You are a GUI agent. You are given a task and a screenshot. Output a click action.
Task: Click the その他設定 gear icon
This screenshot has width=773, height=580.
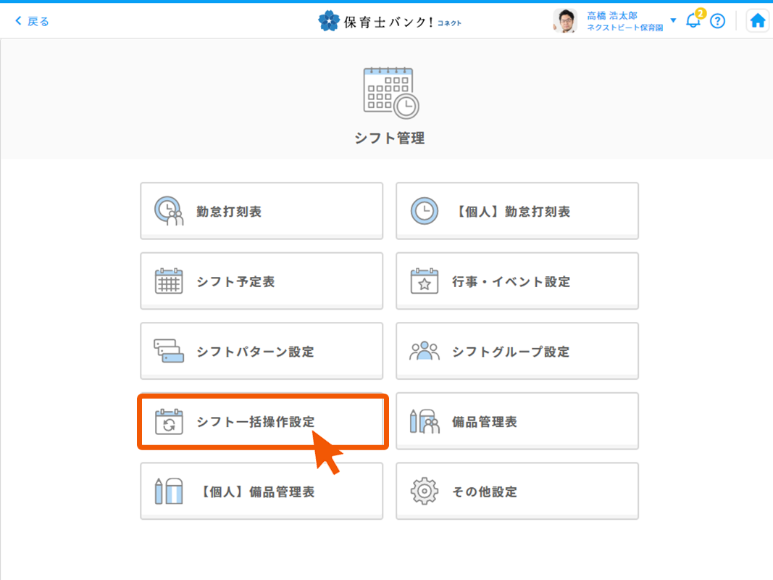(x=425, y=492)
